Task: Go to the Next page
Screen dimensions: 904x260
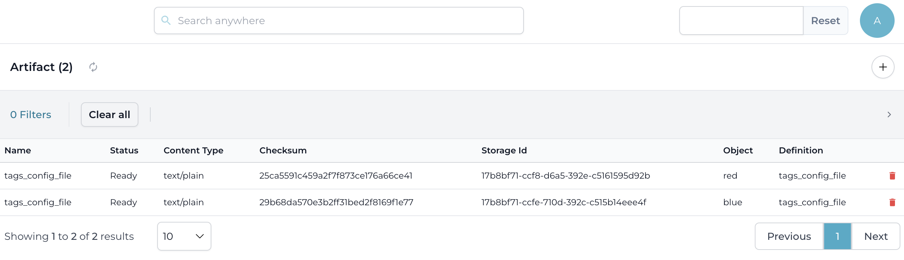Action: (876, 236)
